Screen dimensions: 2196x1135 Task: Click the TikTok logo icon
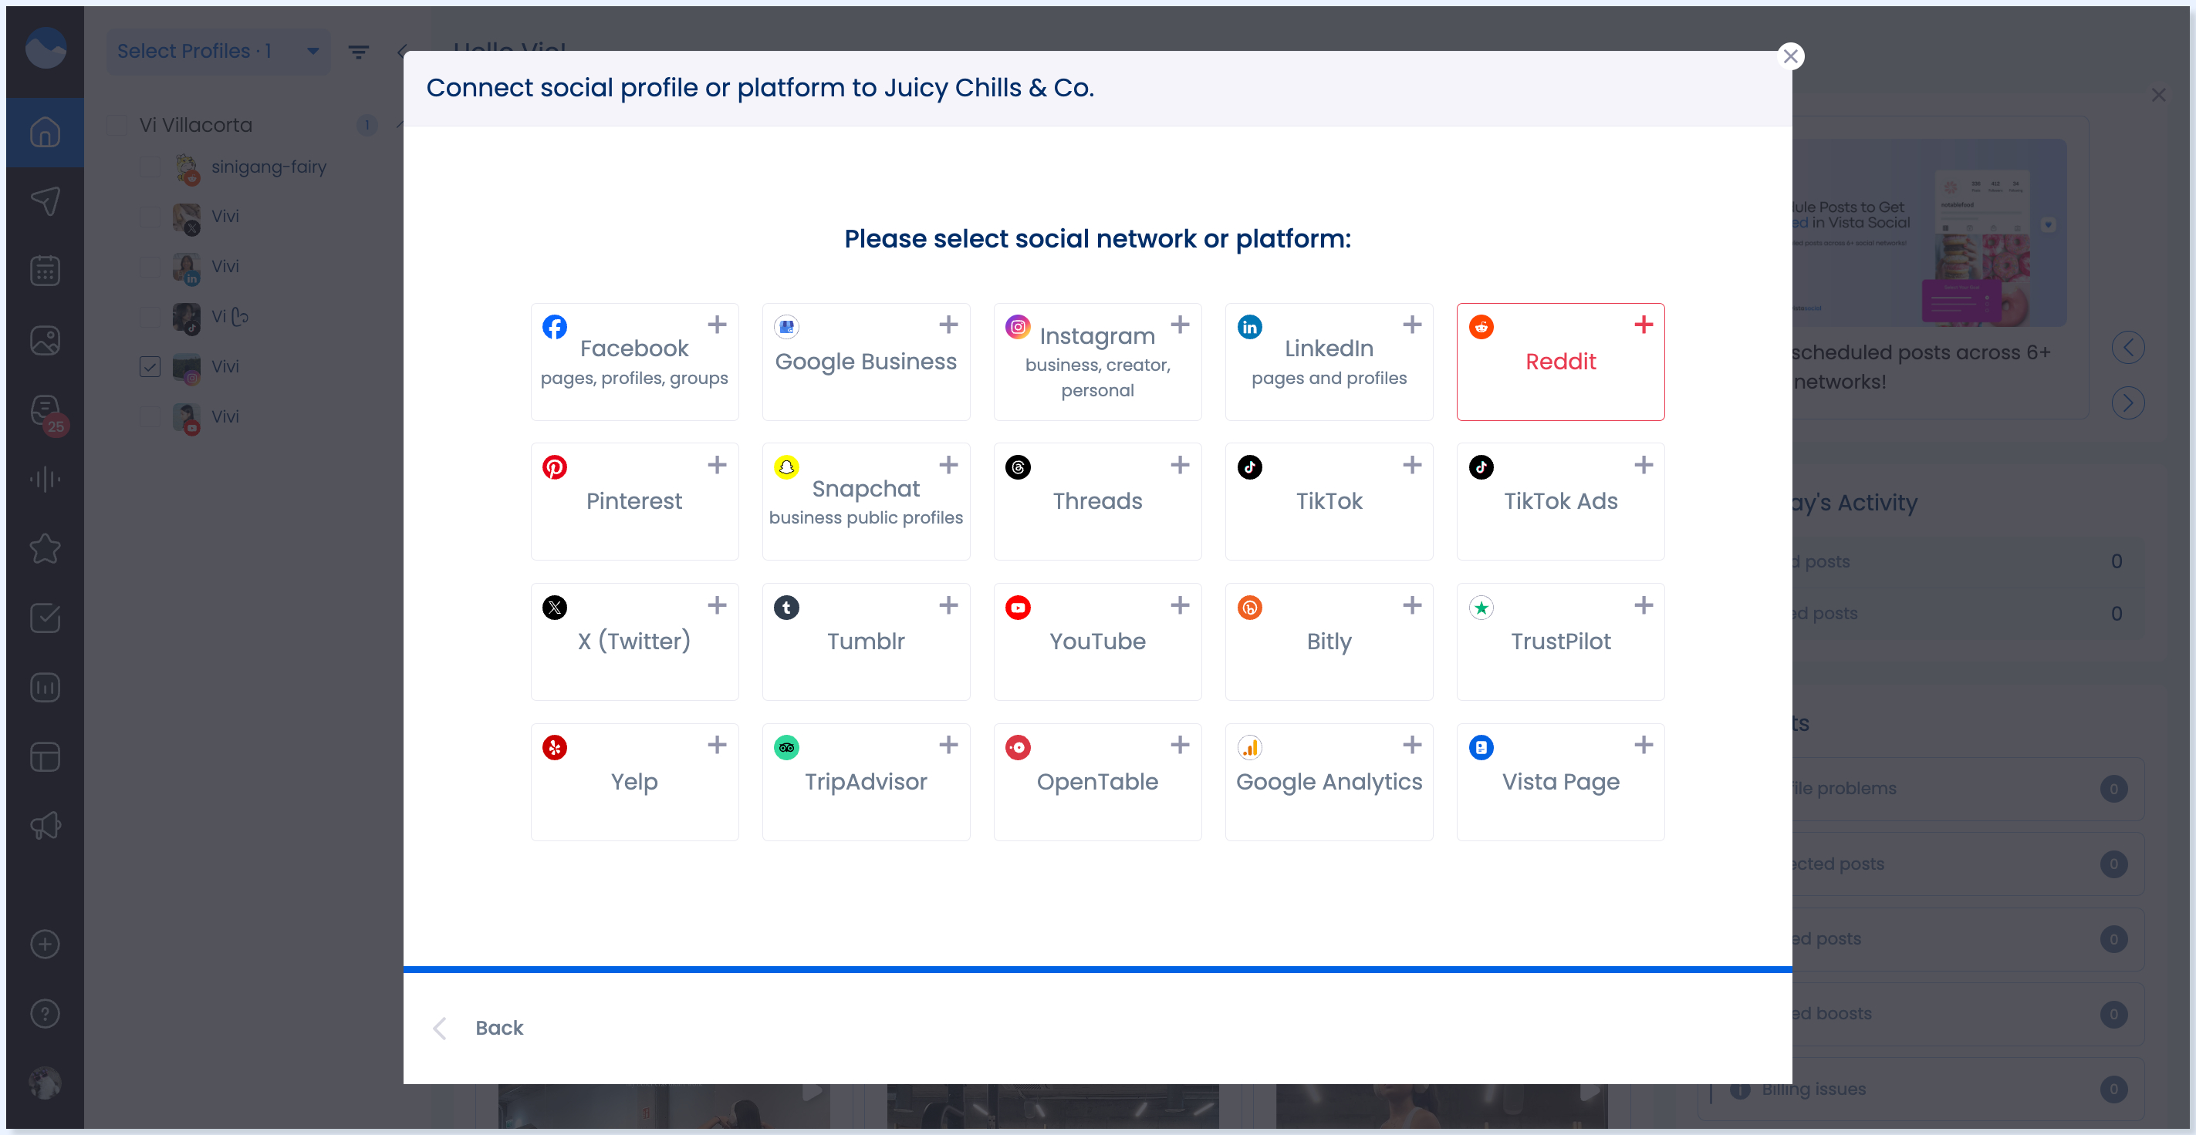[x=1250, y=467]
